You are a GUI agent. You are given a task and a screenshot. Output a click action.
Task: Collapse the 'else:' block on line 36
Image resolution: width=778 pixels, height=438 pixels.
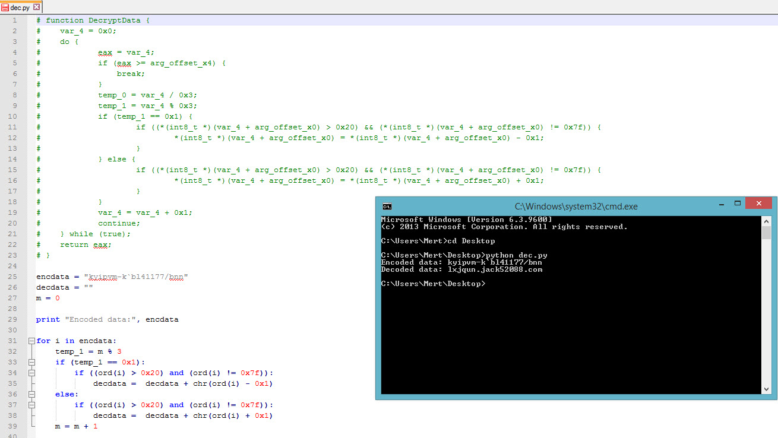tap(31, 394)
